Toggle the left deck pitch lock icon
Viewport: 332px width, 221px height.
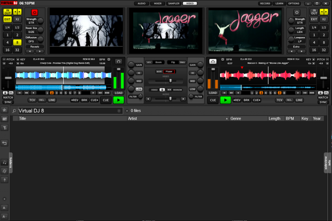pos(5,93)
